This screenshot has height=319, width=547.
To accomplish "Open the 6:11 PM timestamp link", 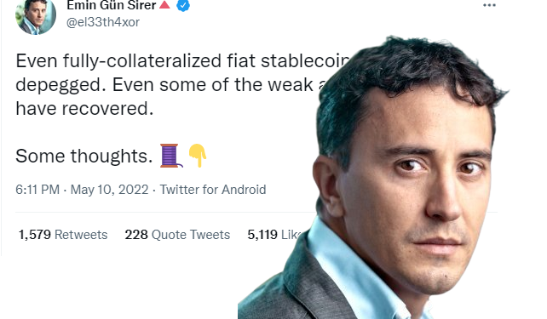I will click(37, 190).
